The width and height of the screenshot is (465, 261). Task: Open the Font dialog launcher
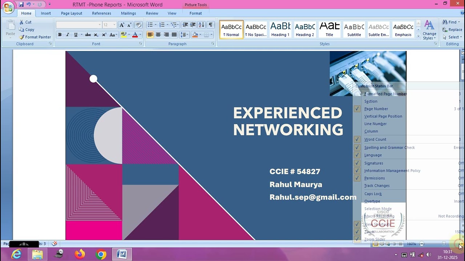[141, 44]
